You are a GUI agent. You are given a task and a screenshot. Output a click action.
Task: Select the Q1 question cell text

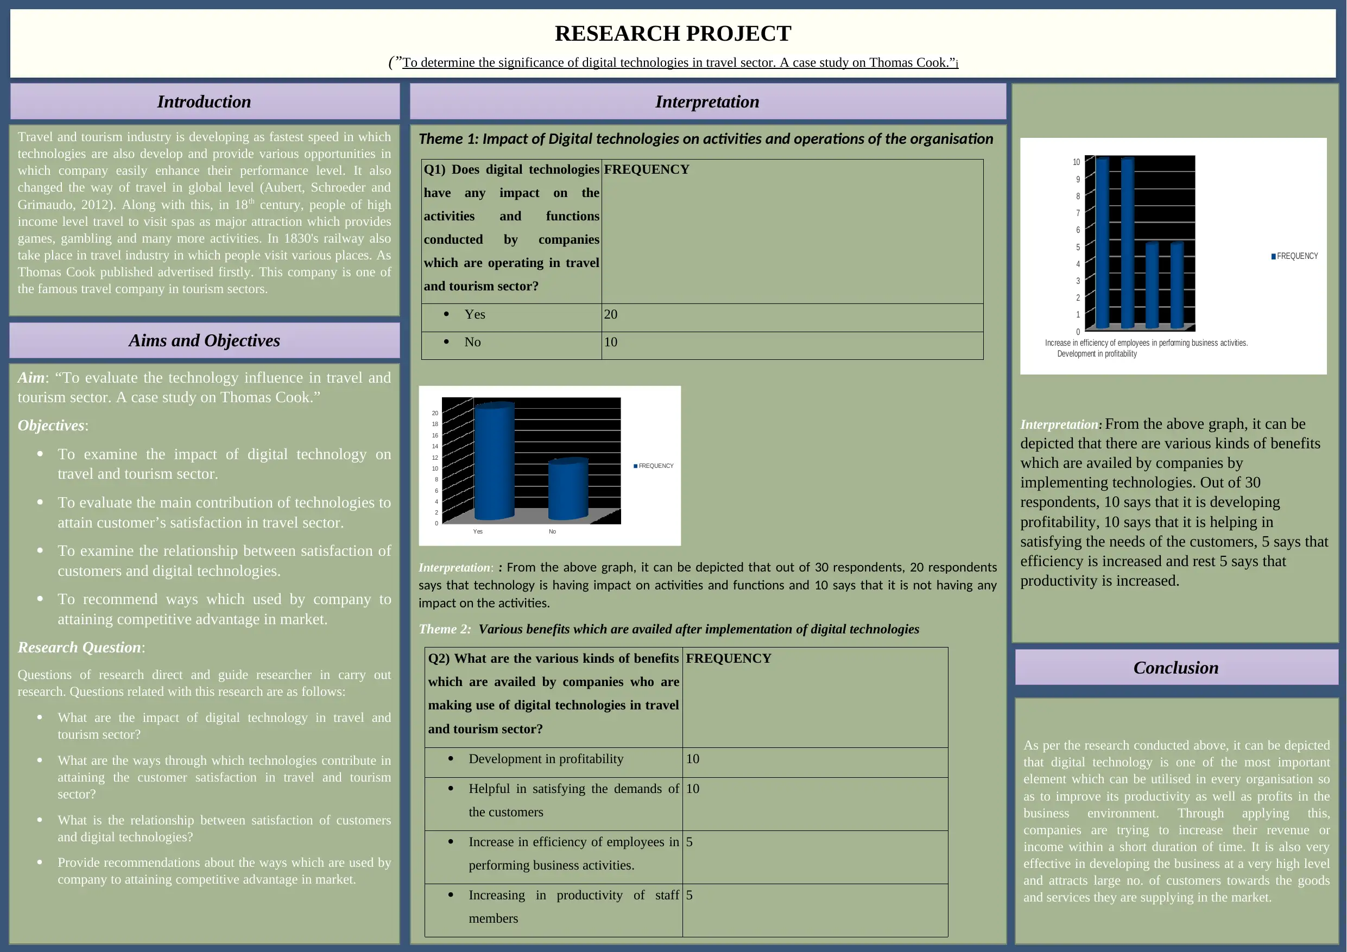(x=511, y=227)
